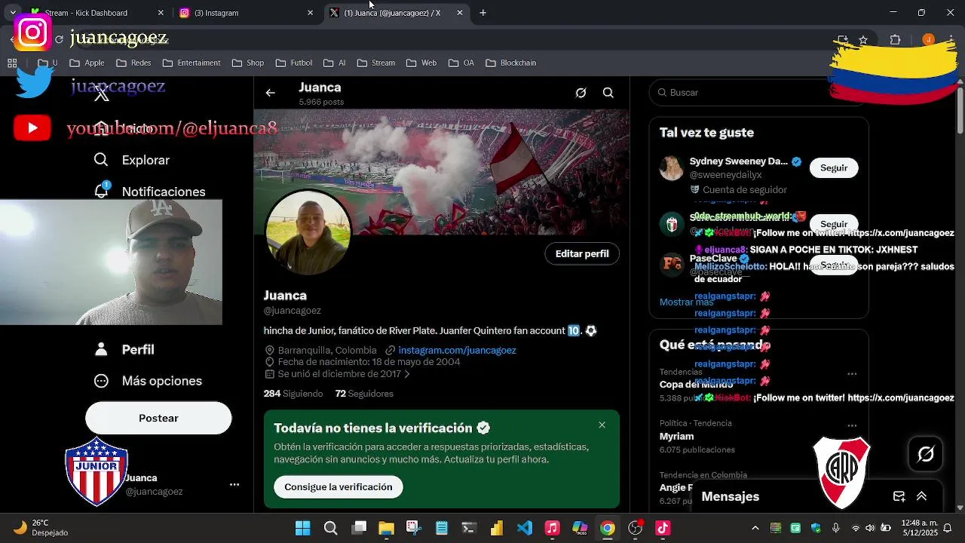
Task: Search posts with the profile header magnifier
Action: [608, 93]
